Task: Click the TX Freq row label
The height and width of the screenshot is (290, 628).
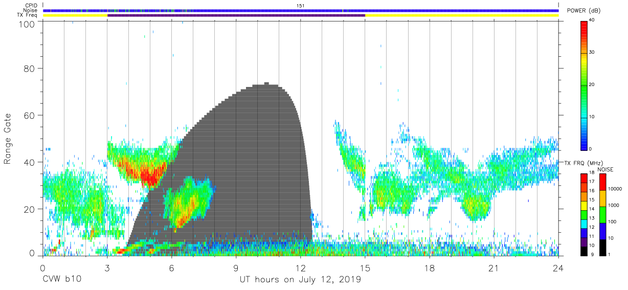Action: (27, 15)
